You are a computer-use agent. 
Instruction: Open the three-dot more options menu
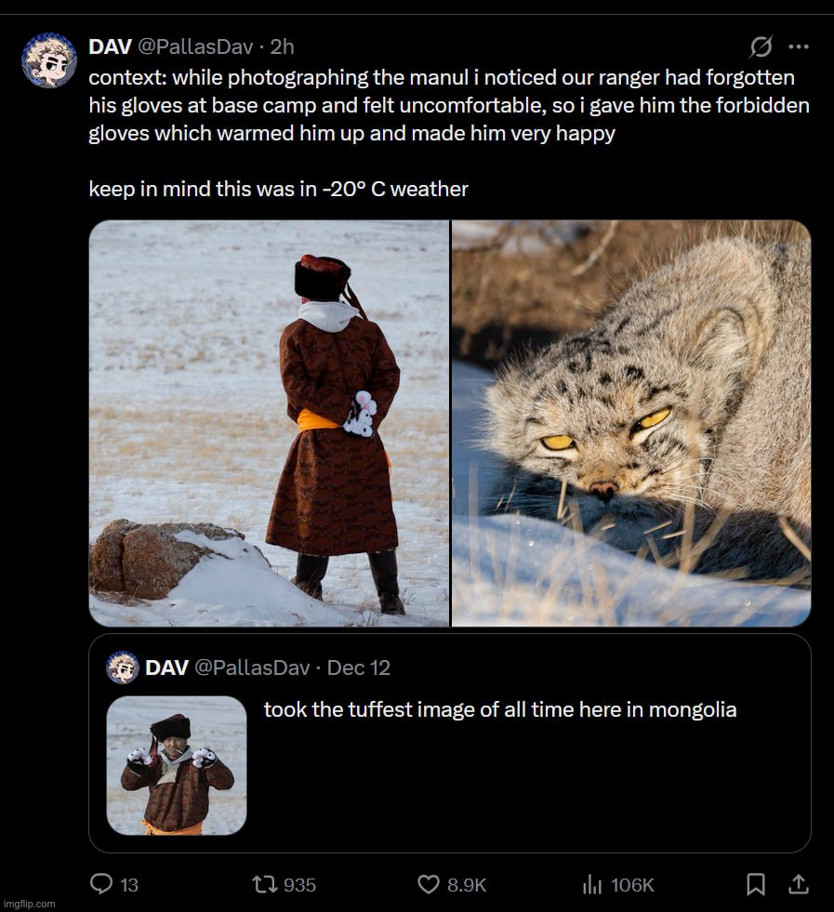(799, 46)
